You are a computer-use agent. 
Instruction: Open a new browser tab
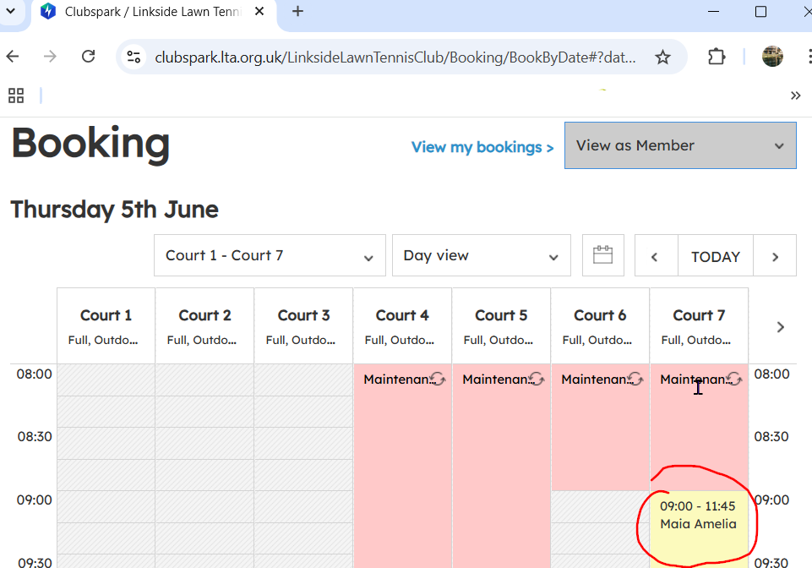click(x=297, y=12)
